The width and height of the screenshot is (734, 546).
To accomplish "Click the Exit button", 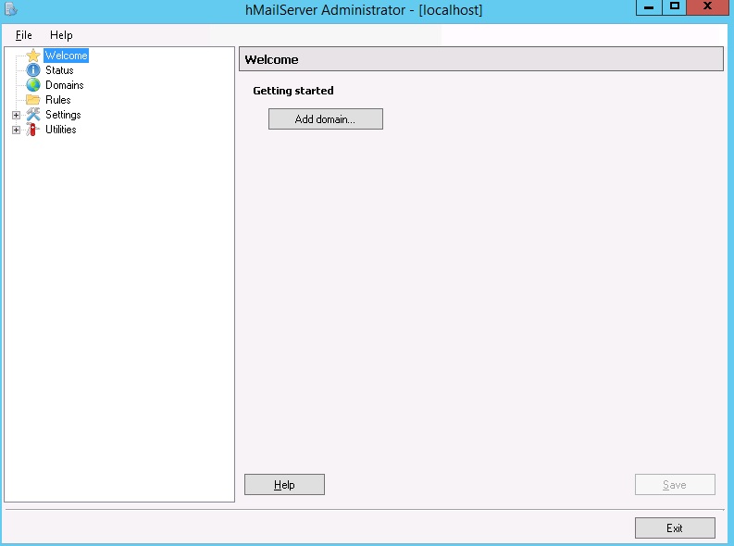I will [675, 527].
